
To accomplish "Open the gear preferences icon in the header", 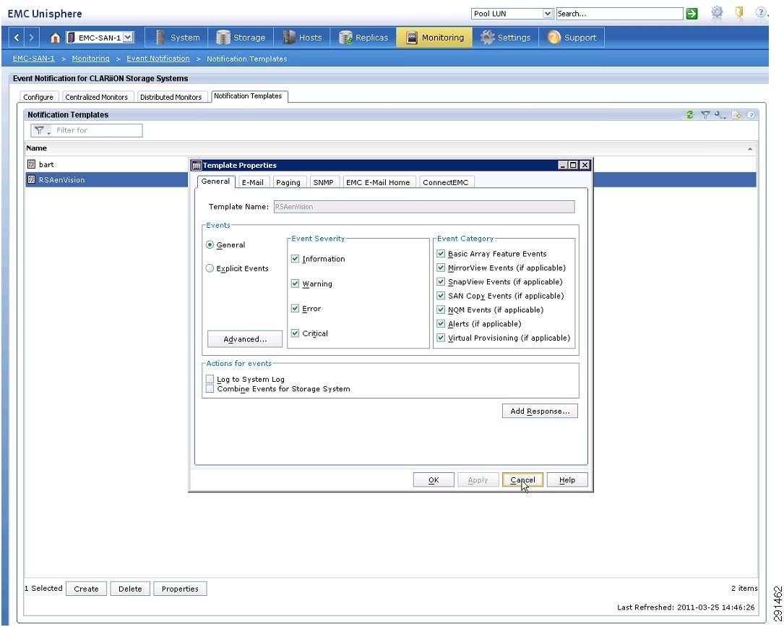I will click(x=717, y=12).
